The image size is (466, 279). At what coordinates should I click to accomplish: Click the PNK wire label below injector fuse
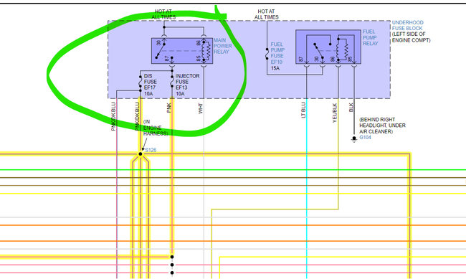(168, 108)
